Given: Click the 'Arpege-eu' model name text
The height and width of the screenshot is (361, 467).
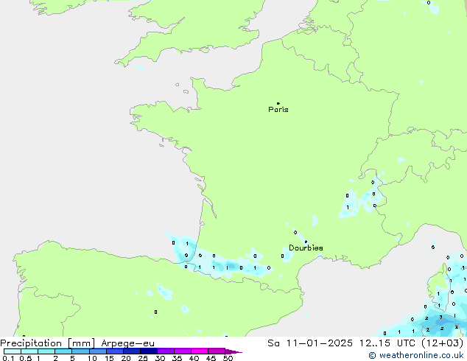Looking at the screenshot, I should coord(127,343).
